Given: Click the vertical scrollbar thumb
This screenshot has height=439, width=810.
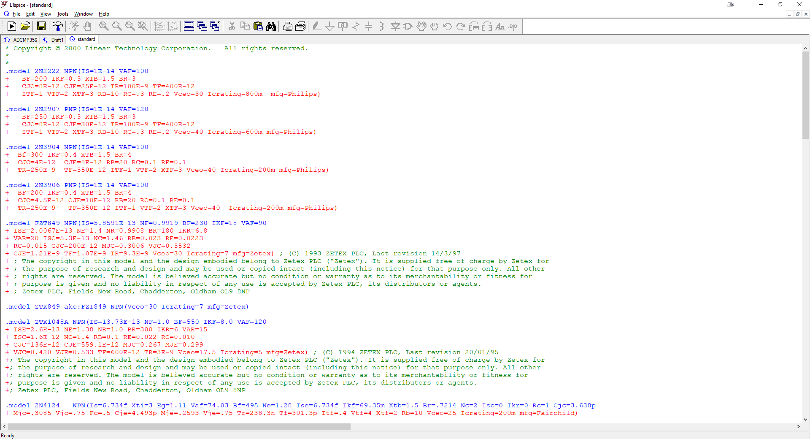Looking at the screenshot, I should point(805,95).
